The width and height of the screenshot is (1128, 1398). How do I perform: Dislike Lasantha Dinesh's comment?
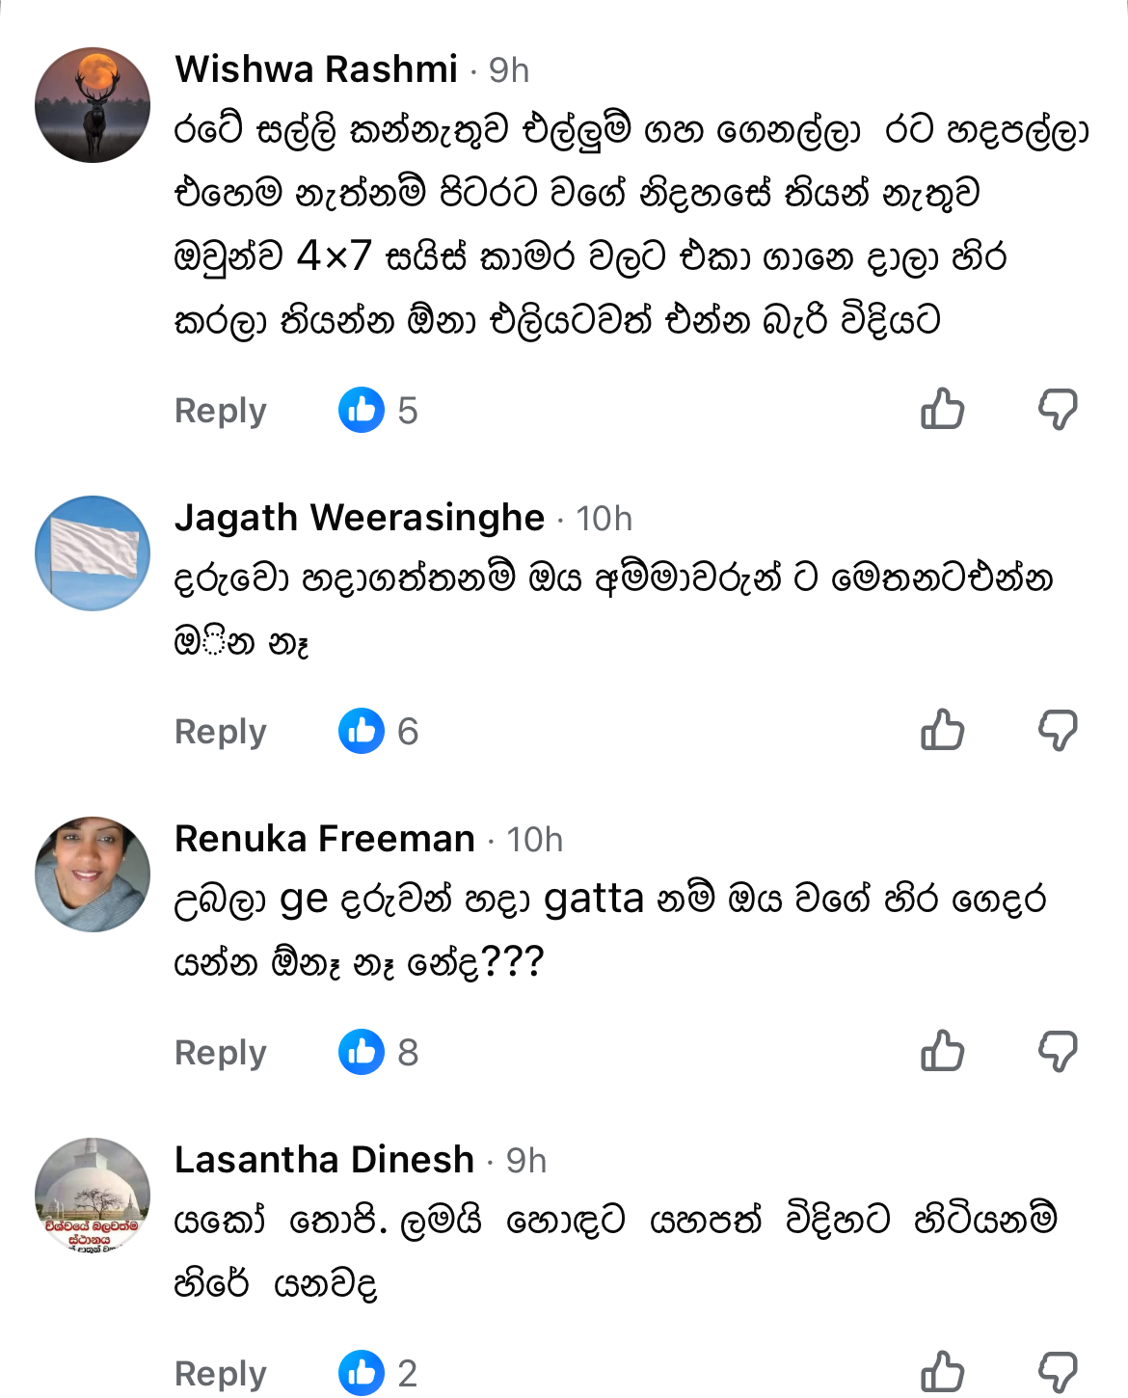[x=1058, y=1373]
